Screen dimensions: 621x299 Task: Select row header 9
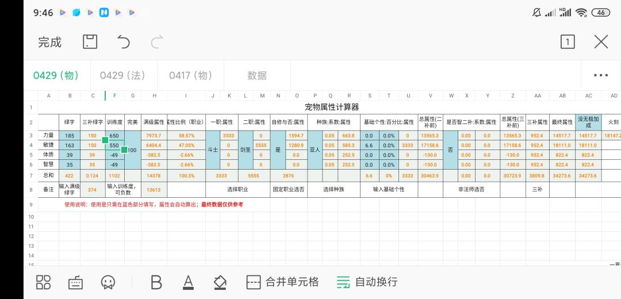coord(31,205)
